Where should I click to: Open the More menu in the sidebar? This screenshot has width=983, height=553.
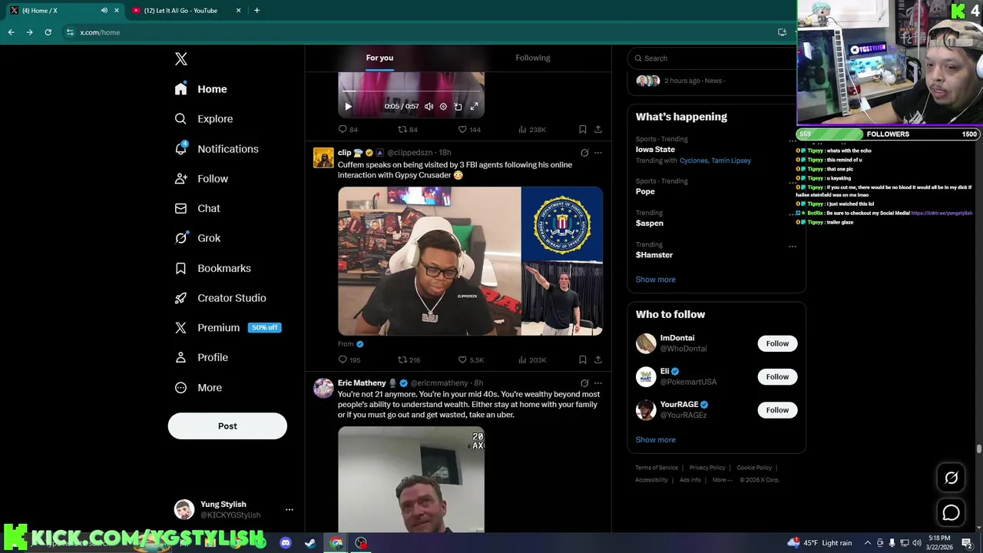198,388
